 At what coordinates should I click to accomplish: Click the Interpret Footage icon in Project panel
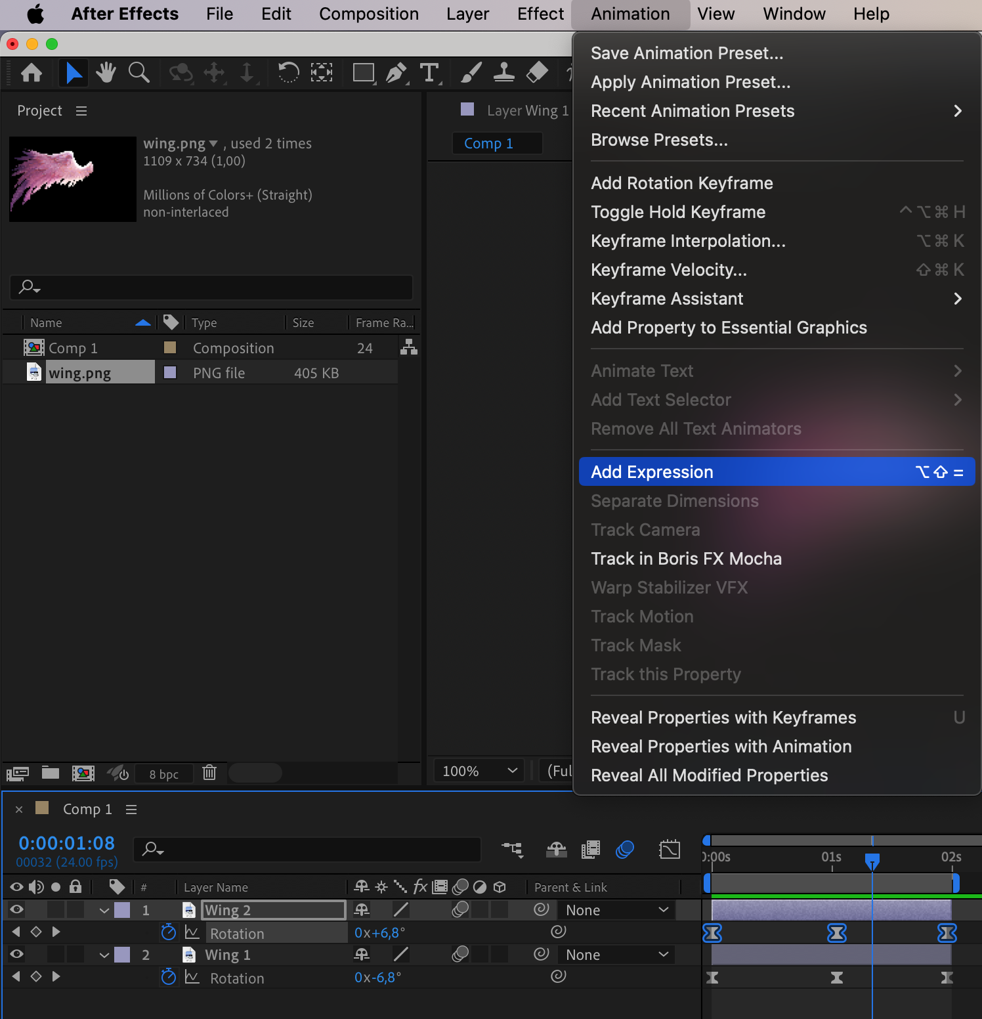18,773
